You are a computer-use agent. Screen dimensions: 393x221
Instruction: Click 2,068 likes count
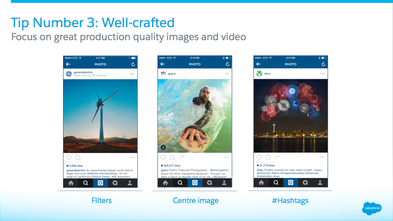pos(75,166)
